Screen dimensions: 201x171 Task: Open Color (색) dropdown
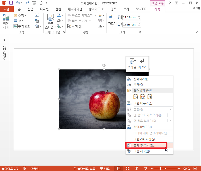coord(18,21)
